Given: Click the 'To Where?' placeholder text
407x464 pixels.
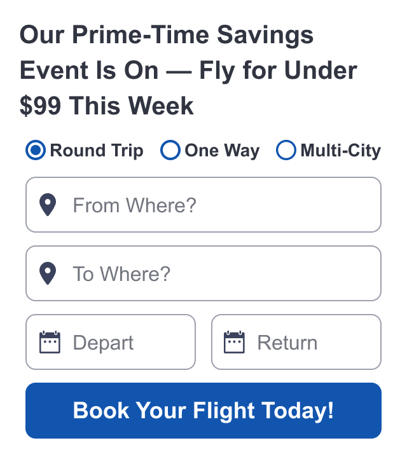Looking at the screenshot, I should tap(121, 274).
